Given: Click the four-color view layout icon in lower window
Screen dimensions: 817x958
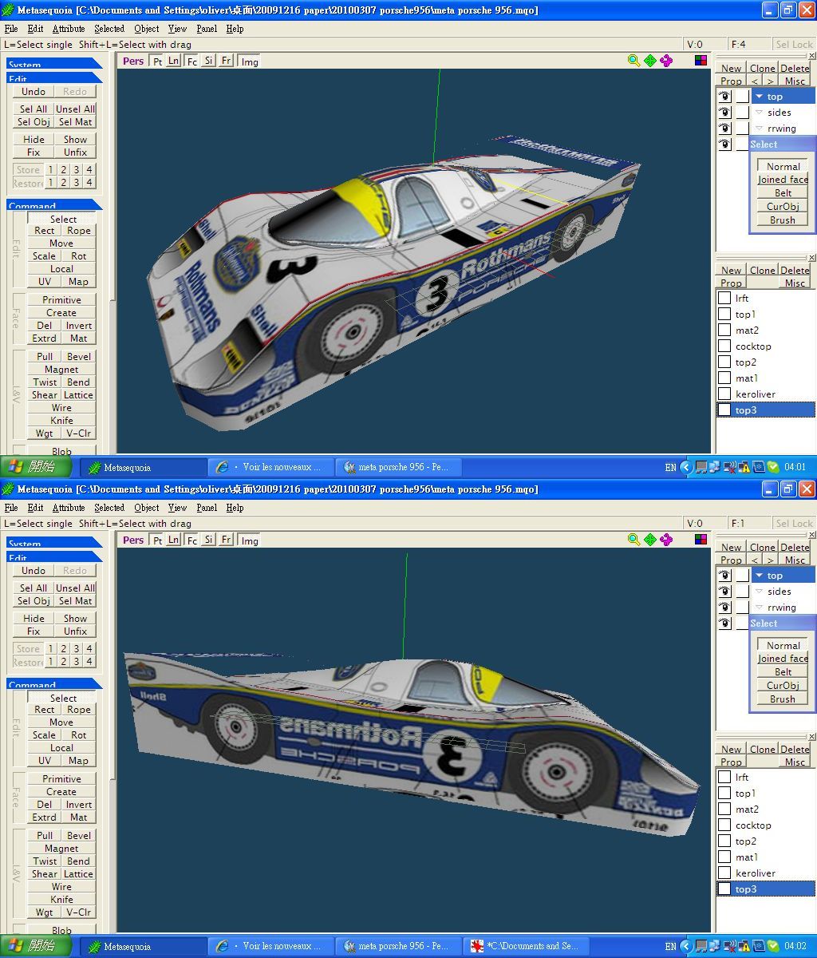Looking at the screenshot, I should tap(701, 539).
